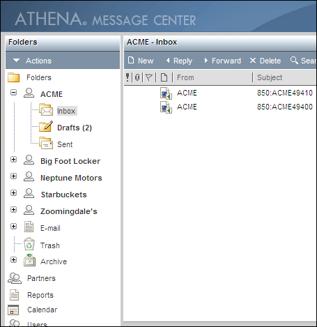Expand the Neptune Motors folder
The image size is (317, 327).
point(14,176)
